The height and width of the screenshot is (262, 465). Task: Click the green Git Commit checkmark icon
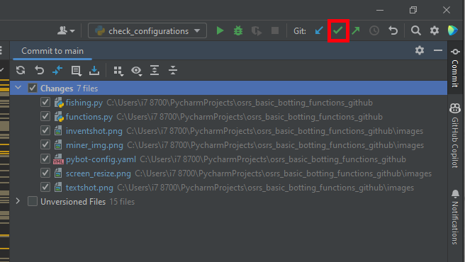[x=338, y=30]
